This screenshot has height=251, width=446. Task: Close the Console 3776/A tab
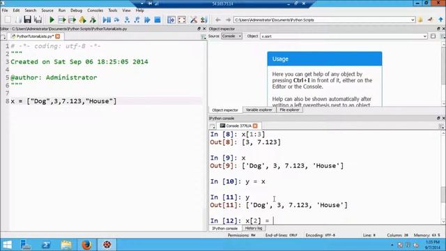tap(255, 125)
